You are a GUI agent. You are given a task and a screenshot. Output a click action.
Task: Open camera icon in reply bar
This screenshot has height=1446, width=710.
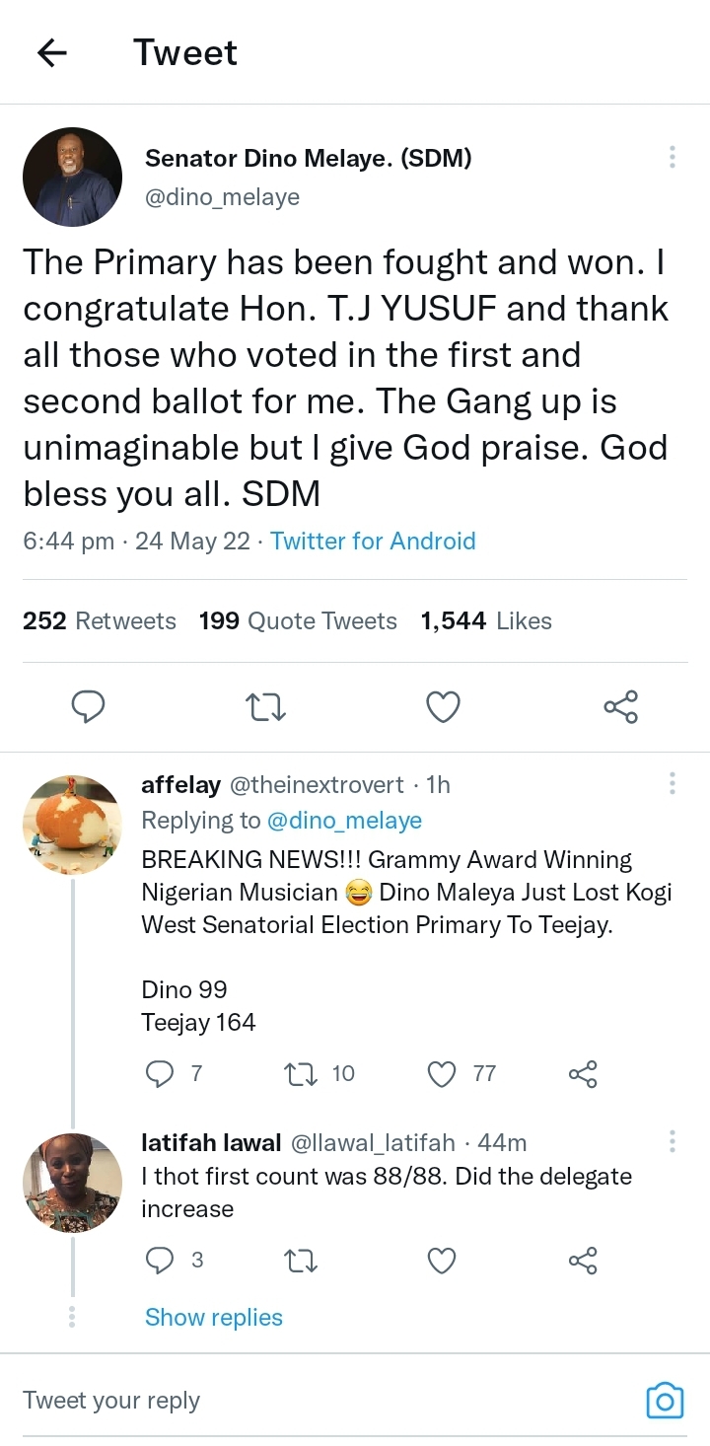click(665, 1401)
